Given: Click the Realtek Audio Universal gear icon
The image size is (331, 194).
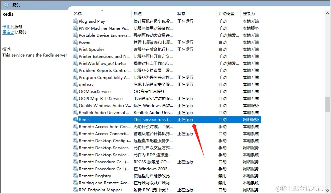Looking at the screenshot, I should pos(75,112).
